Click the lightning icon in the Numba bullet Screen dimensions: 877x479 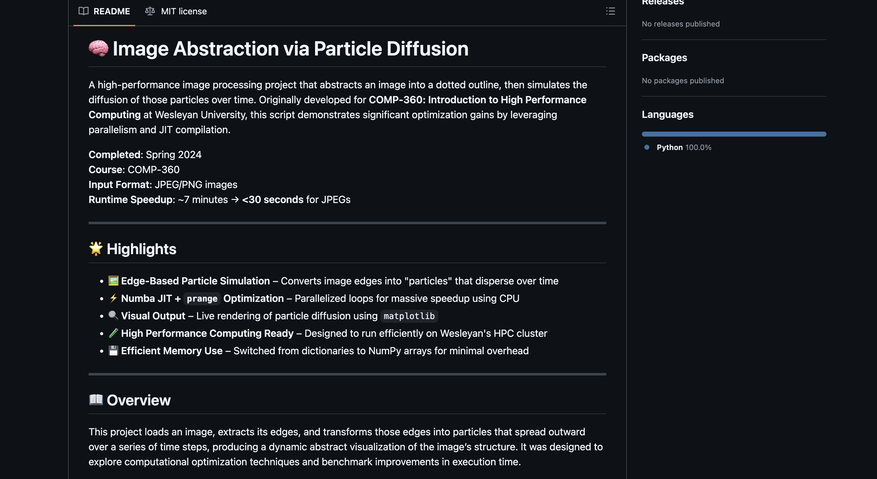[113, 298]
